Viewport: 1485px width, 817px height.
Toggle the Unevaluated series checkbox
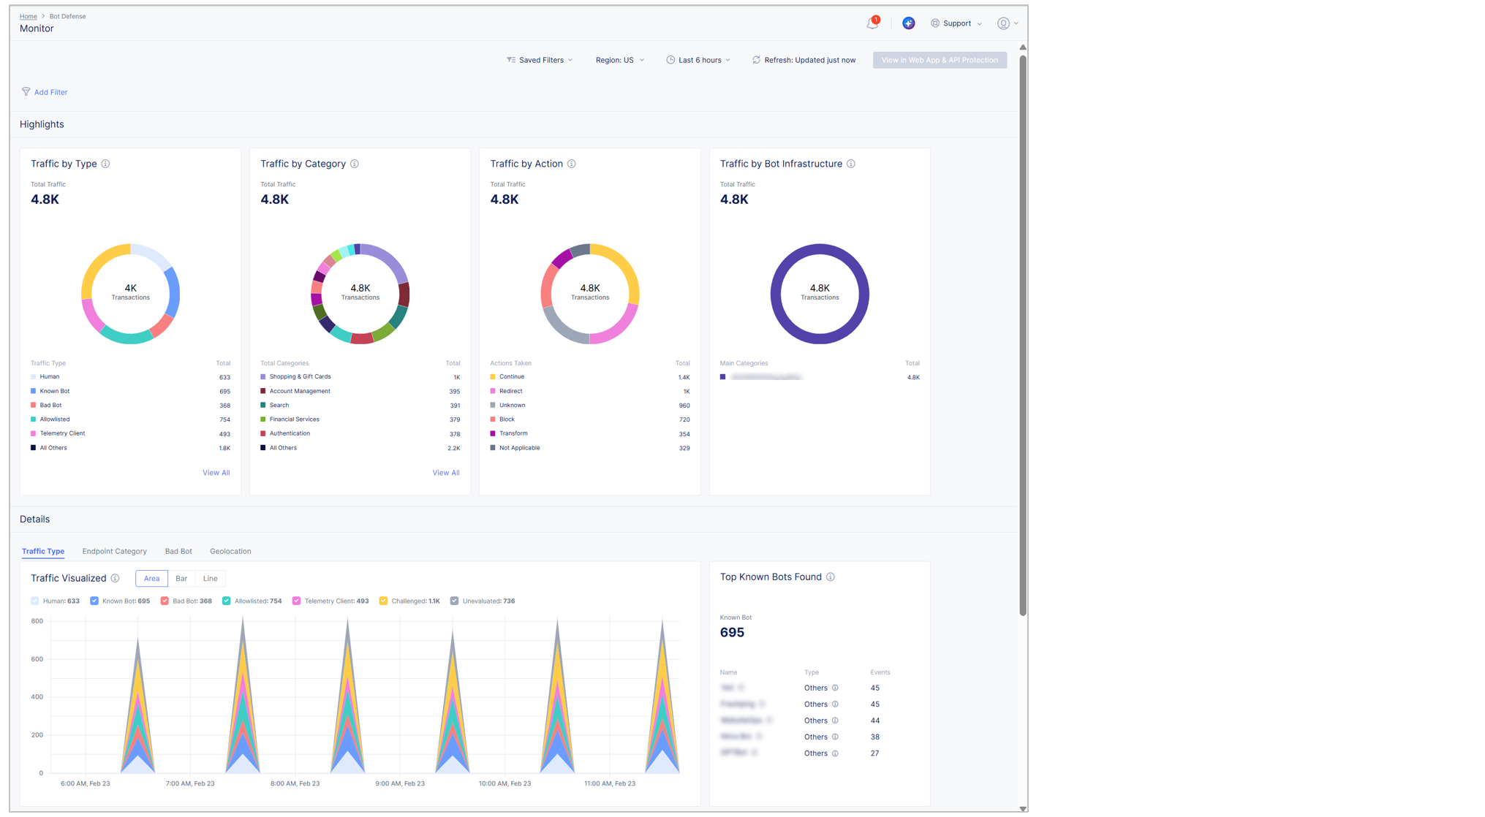(454, 601)
